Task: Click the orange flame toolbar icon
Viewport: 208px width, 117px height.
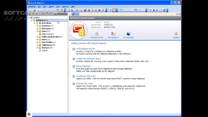Action: (x=103, y=10)
